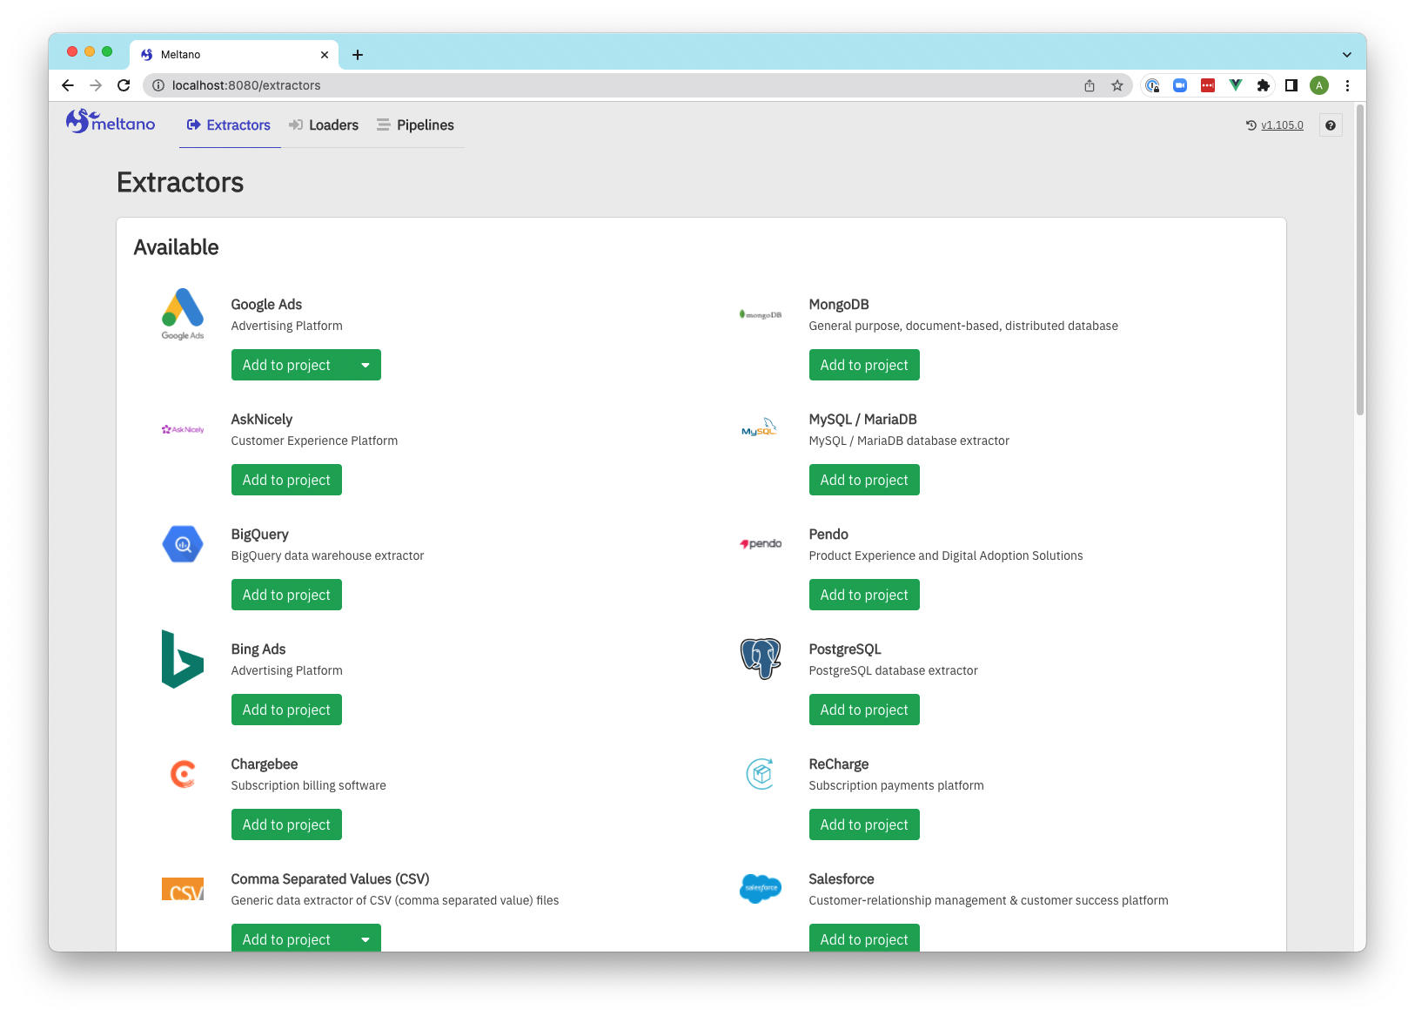This screenshot has height=1016, width=1415.
Task: Click the Chargebee logo
Action: click(x=183, y=774)
